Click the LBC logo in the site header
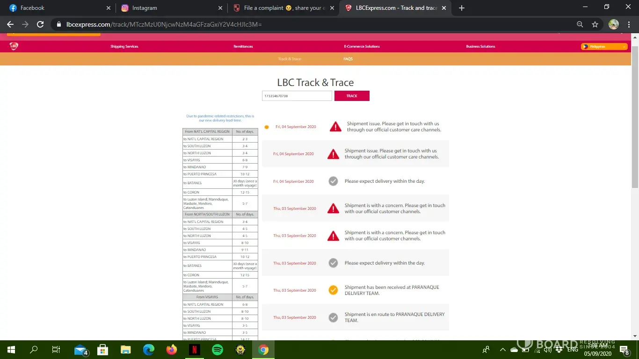This screenshot has height=359, width=639. coord(14,46)
